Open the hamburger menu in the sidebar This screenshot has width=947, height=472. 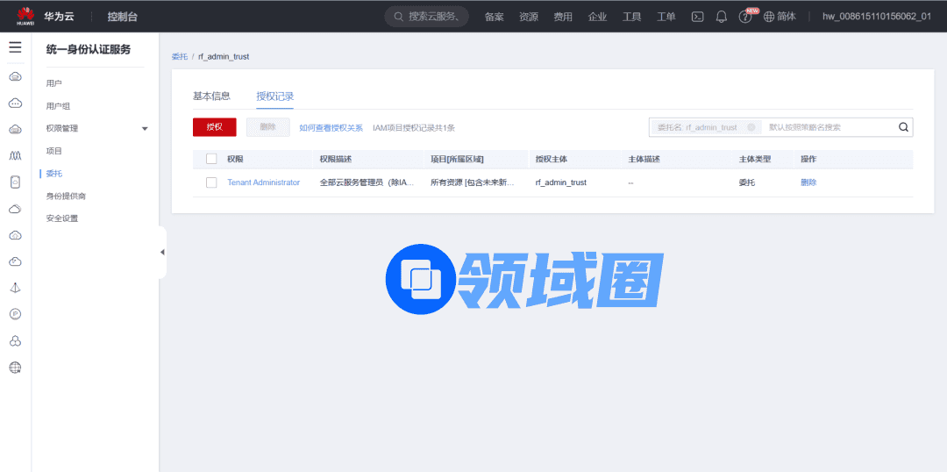(15, 47)
